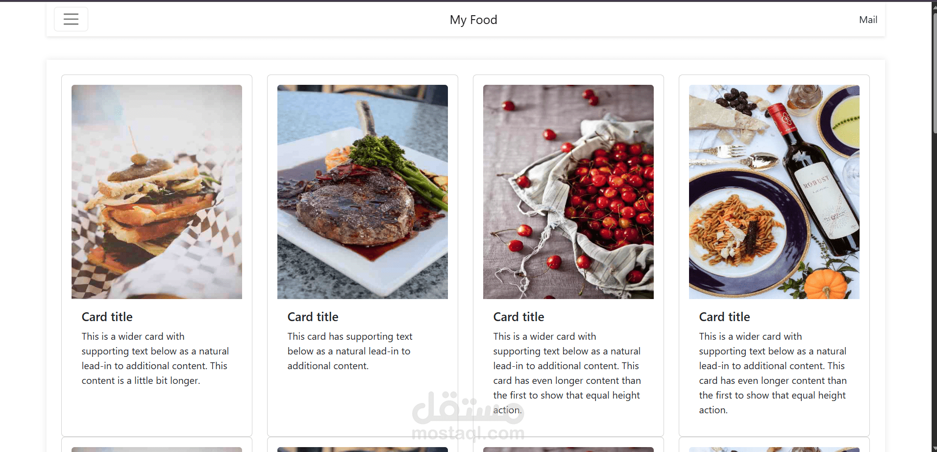Viewport: 937px width, 452px height.
Task: Open the hamburger navigation menu
Action: (x=71, y=19)
